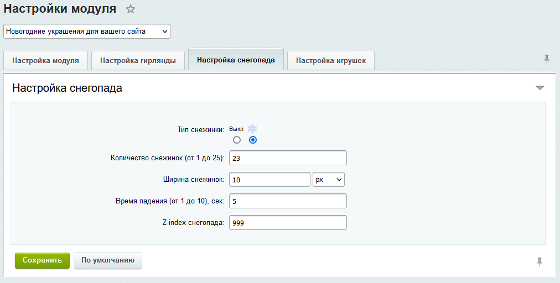
Task: Click the "Настройка снегопада" section heading text
Action: (x=67, y=88)
